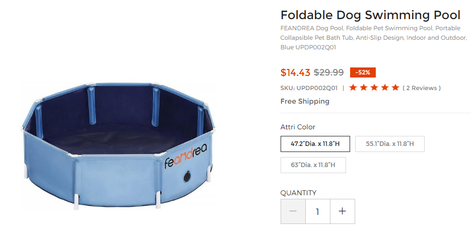Click the fourth rating star

pos(385,88)
